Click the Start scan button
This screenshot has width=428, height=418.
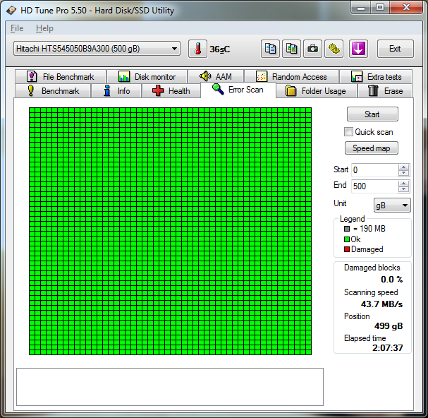pos(372,114)
